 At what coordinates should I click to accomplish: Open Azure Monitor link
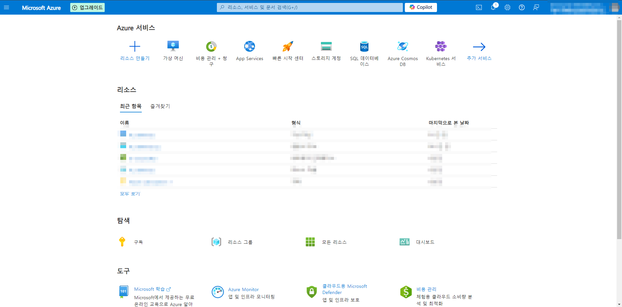[244, 289]
